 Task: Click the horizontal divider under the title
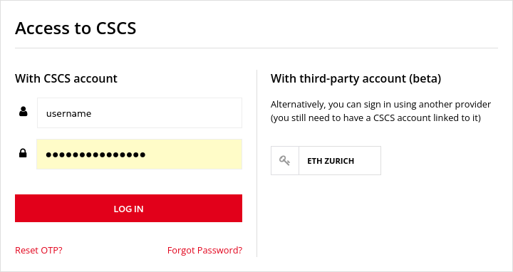tap(256, 48)
